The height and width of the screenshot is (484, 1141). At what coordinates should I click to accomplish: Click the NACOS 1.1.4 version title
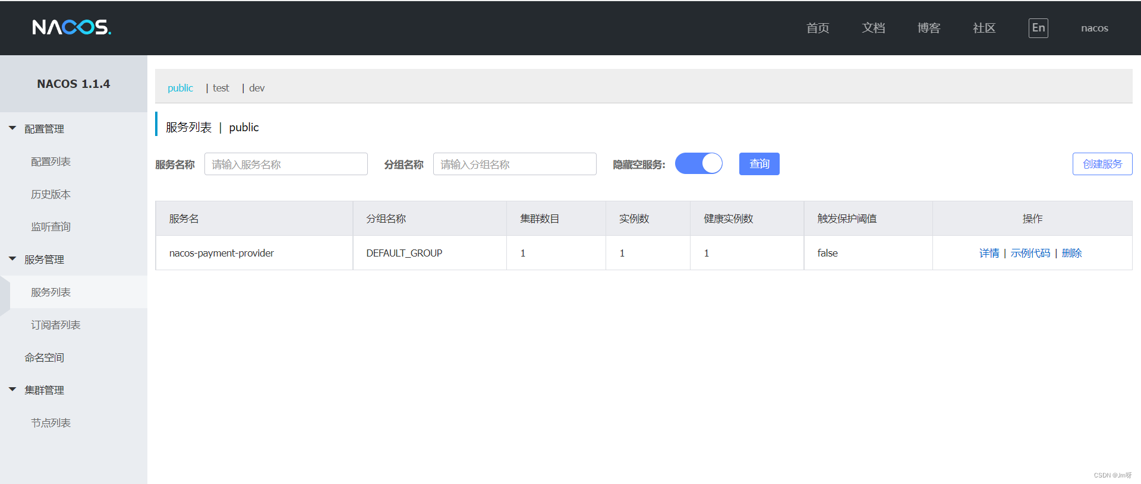coord(74,84)
